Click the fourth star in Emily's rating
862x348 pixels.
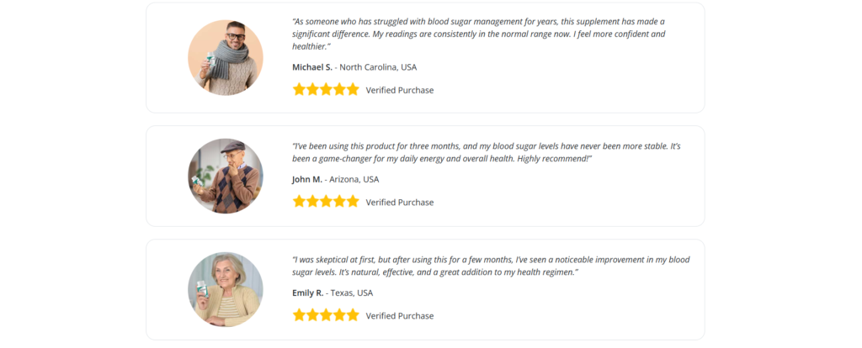339,315
